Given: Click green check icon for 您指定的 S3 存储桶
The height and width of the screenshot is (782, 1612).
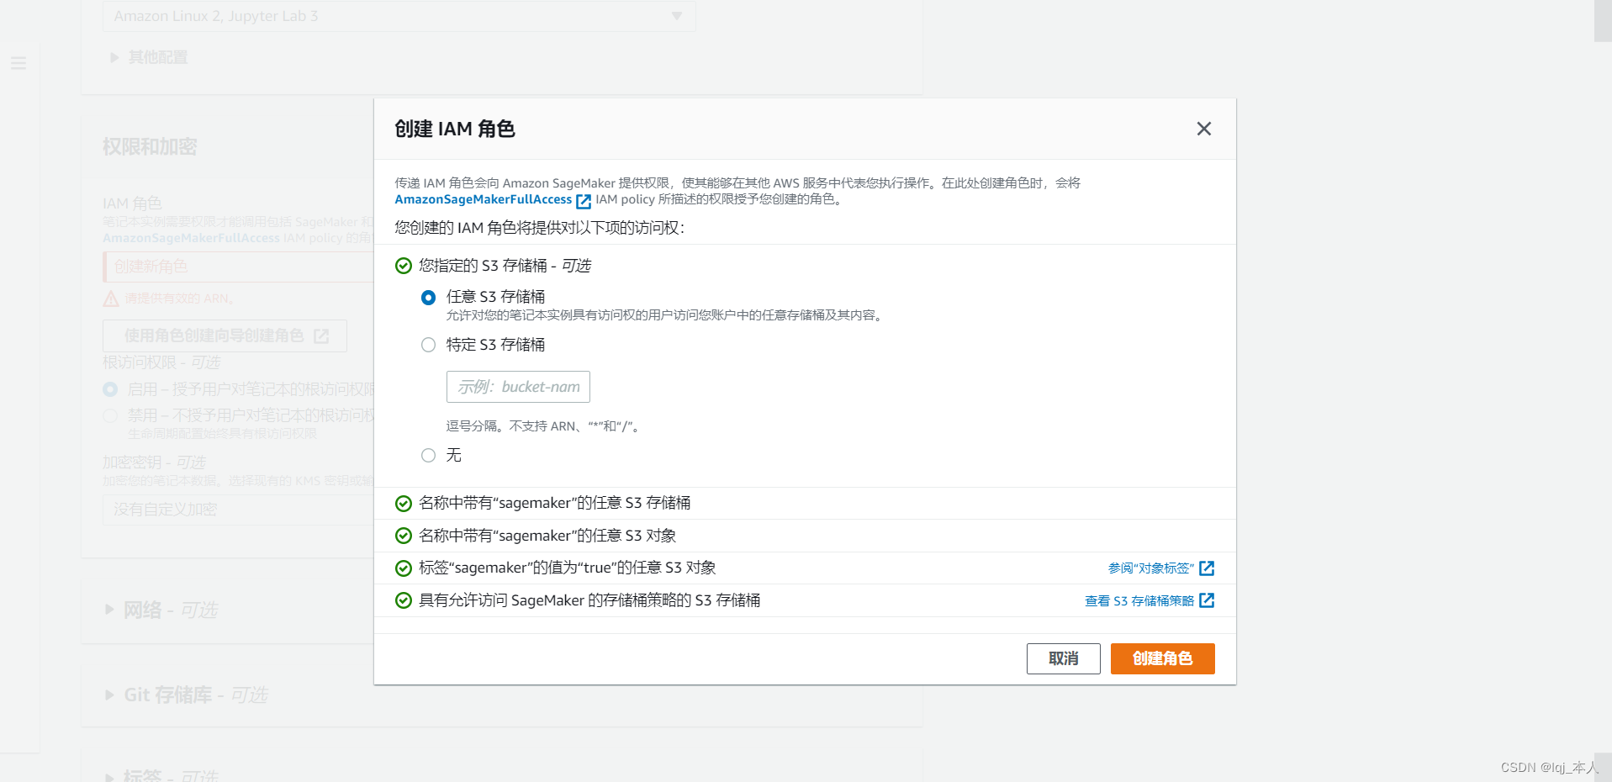Looking at the screenshot, I should coord(404,266).
